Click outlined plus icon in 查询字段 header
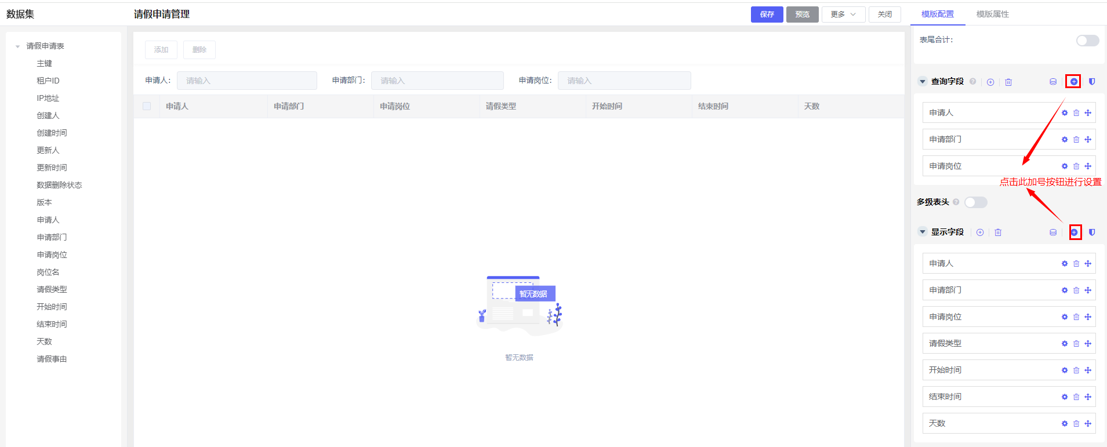 (990, 82)
